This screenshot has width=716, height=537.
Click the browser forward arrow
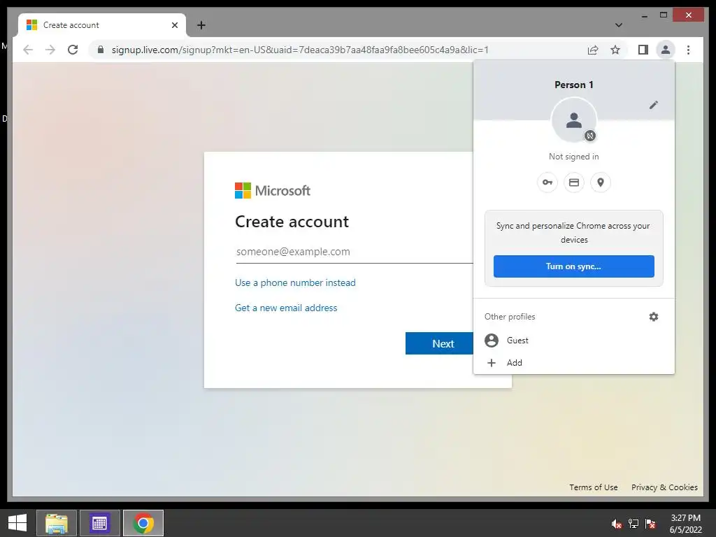pyautogui.click(x=50, y=50)
